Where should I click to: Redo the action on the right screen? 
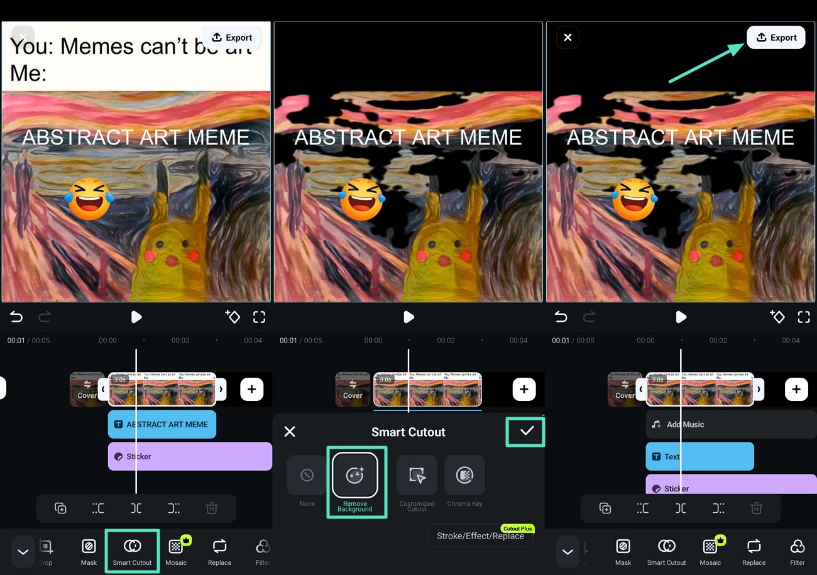point(589,317)
